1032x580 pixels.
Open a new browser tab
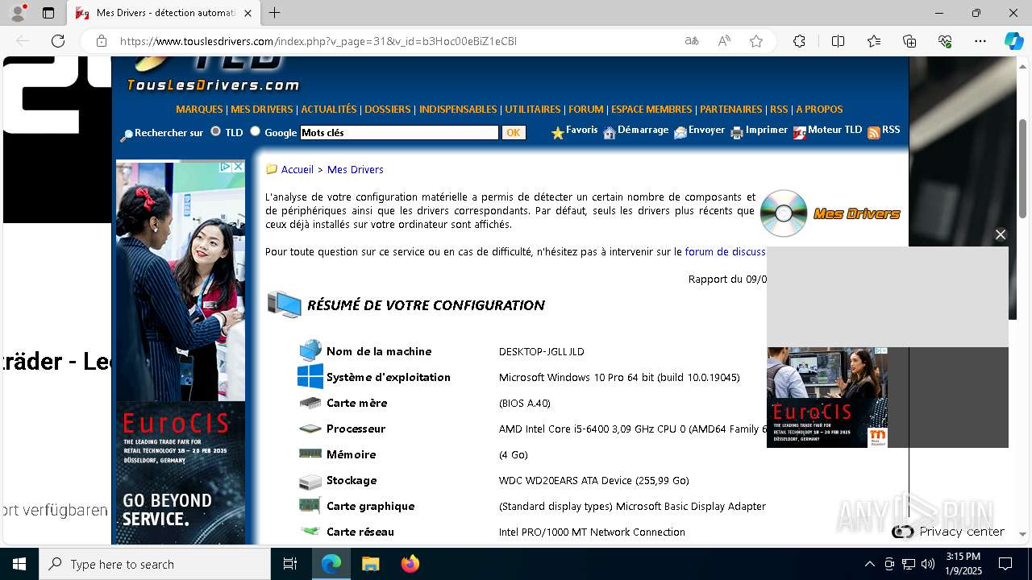(275, 13)
